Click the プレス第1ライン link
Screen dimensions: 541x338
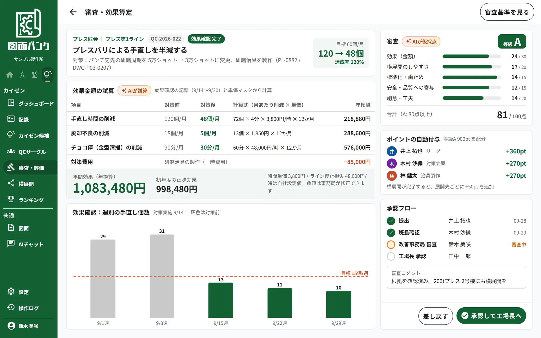125,39
